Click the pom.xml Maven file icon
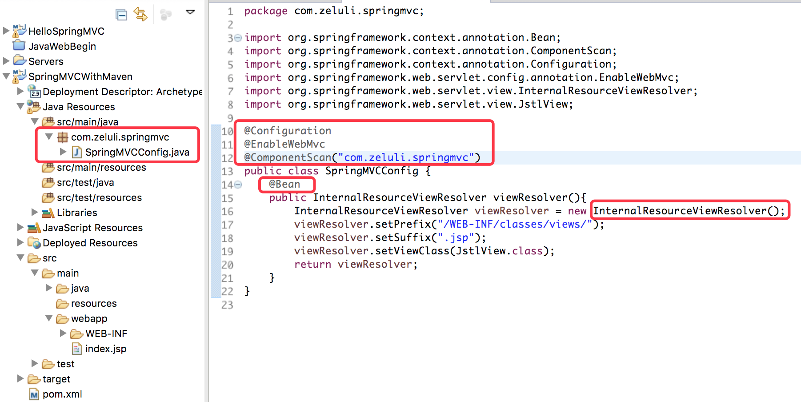This screenshot has height=402, width=801. [x=34, y=394]
